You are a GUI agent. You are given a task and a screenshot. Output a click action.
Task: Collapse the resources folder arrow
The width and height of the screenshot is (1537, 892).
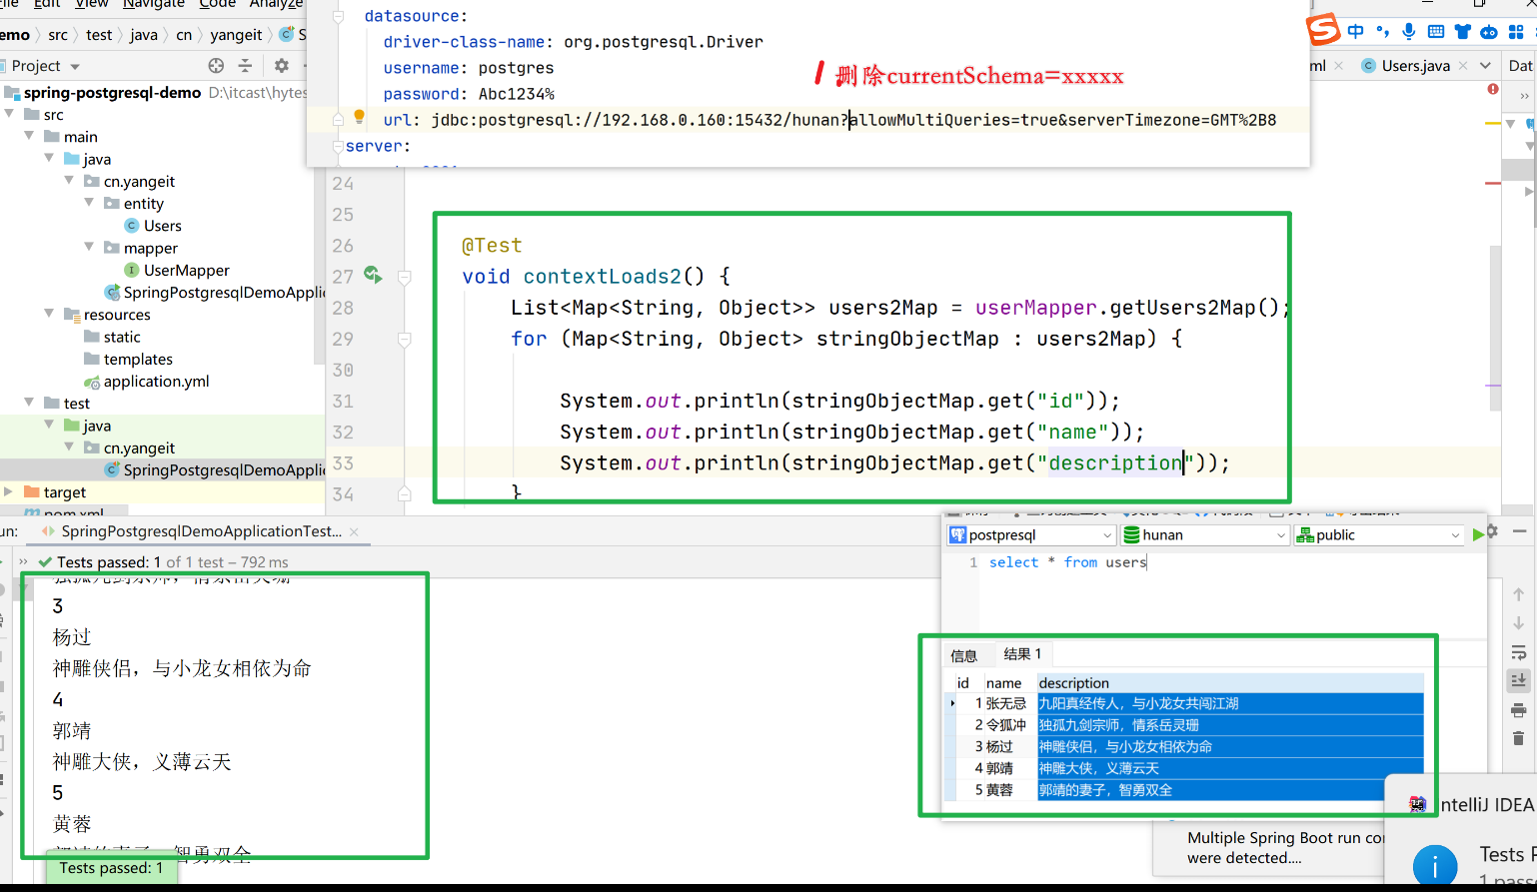[49, 314]
